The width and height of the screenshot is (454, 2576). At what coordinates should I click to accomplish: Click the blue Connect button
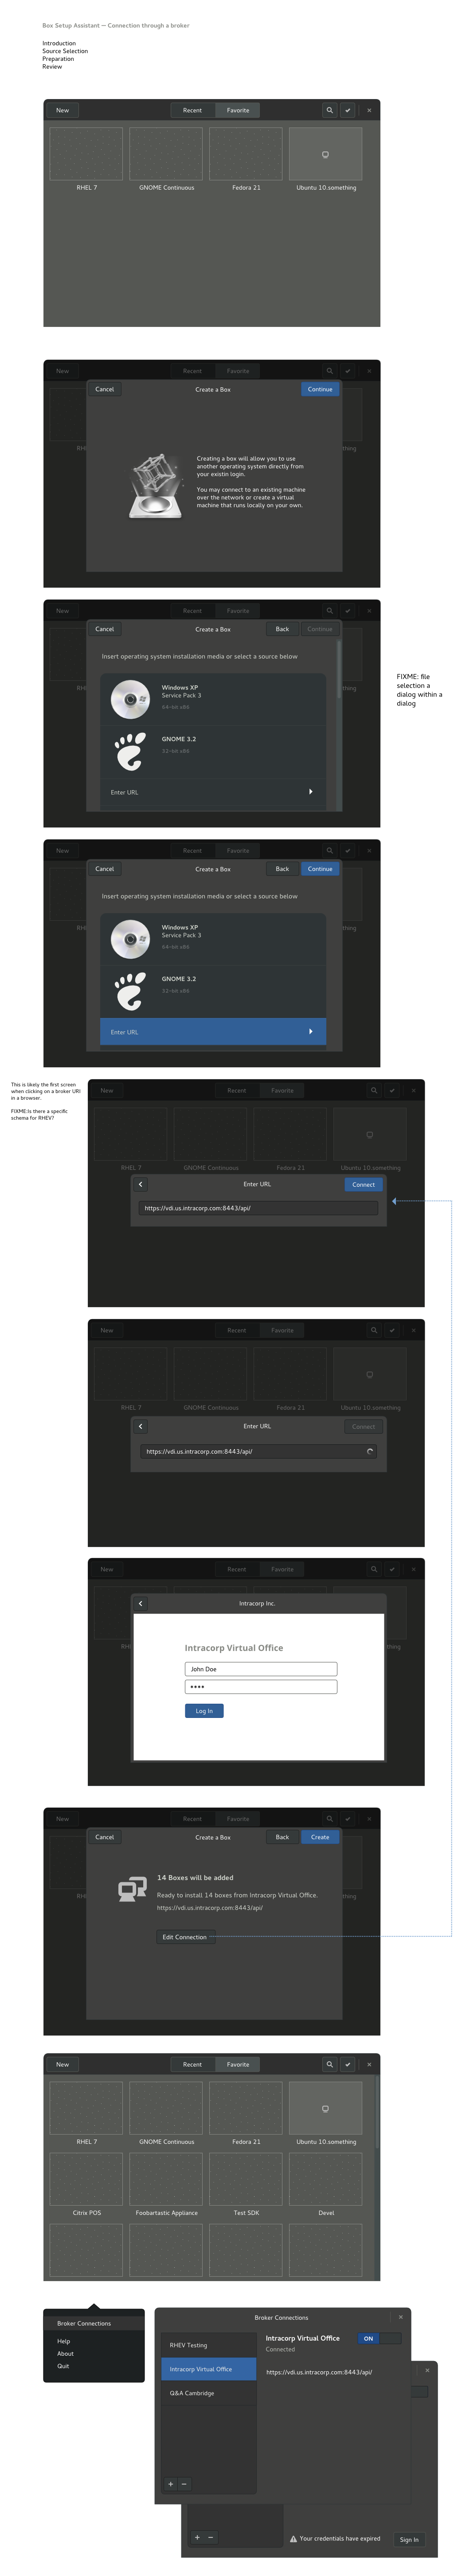pos(363,1184)
